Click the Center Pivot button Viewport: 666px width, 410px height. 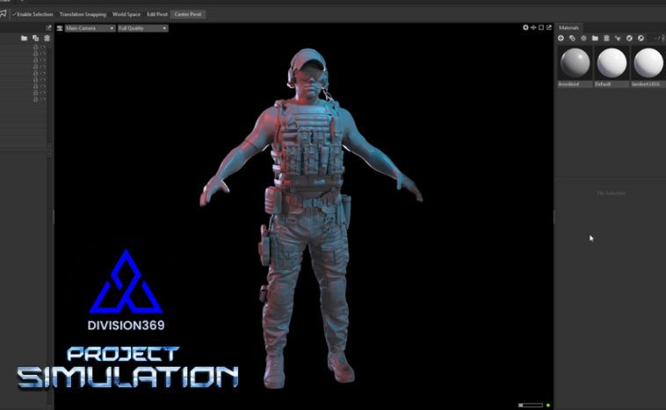[188, 14]
